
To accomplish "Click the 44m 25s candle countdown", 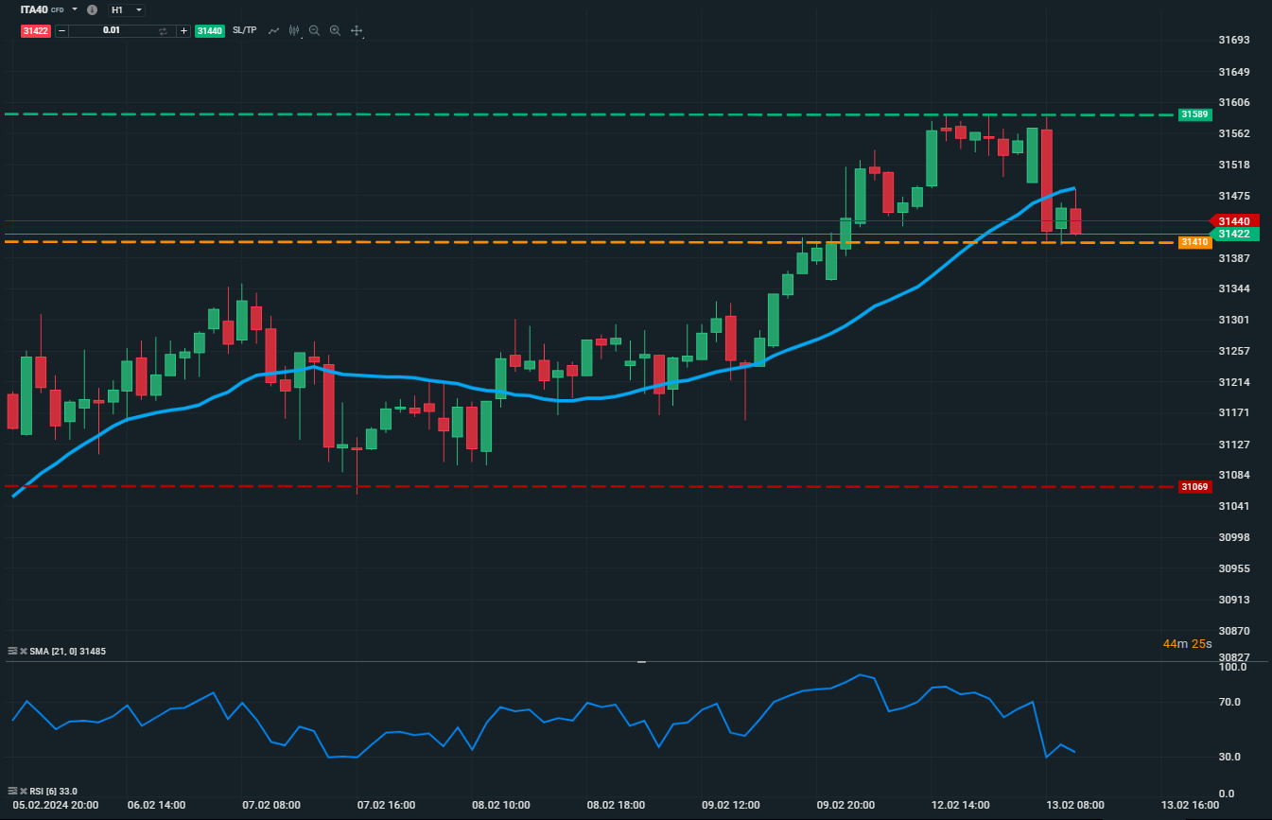I will coord(1188,644).
